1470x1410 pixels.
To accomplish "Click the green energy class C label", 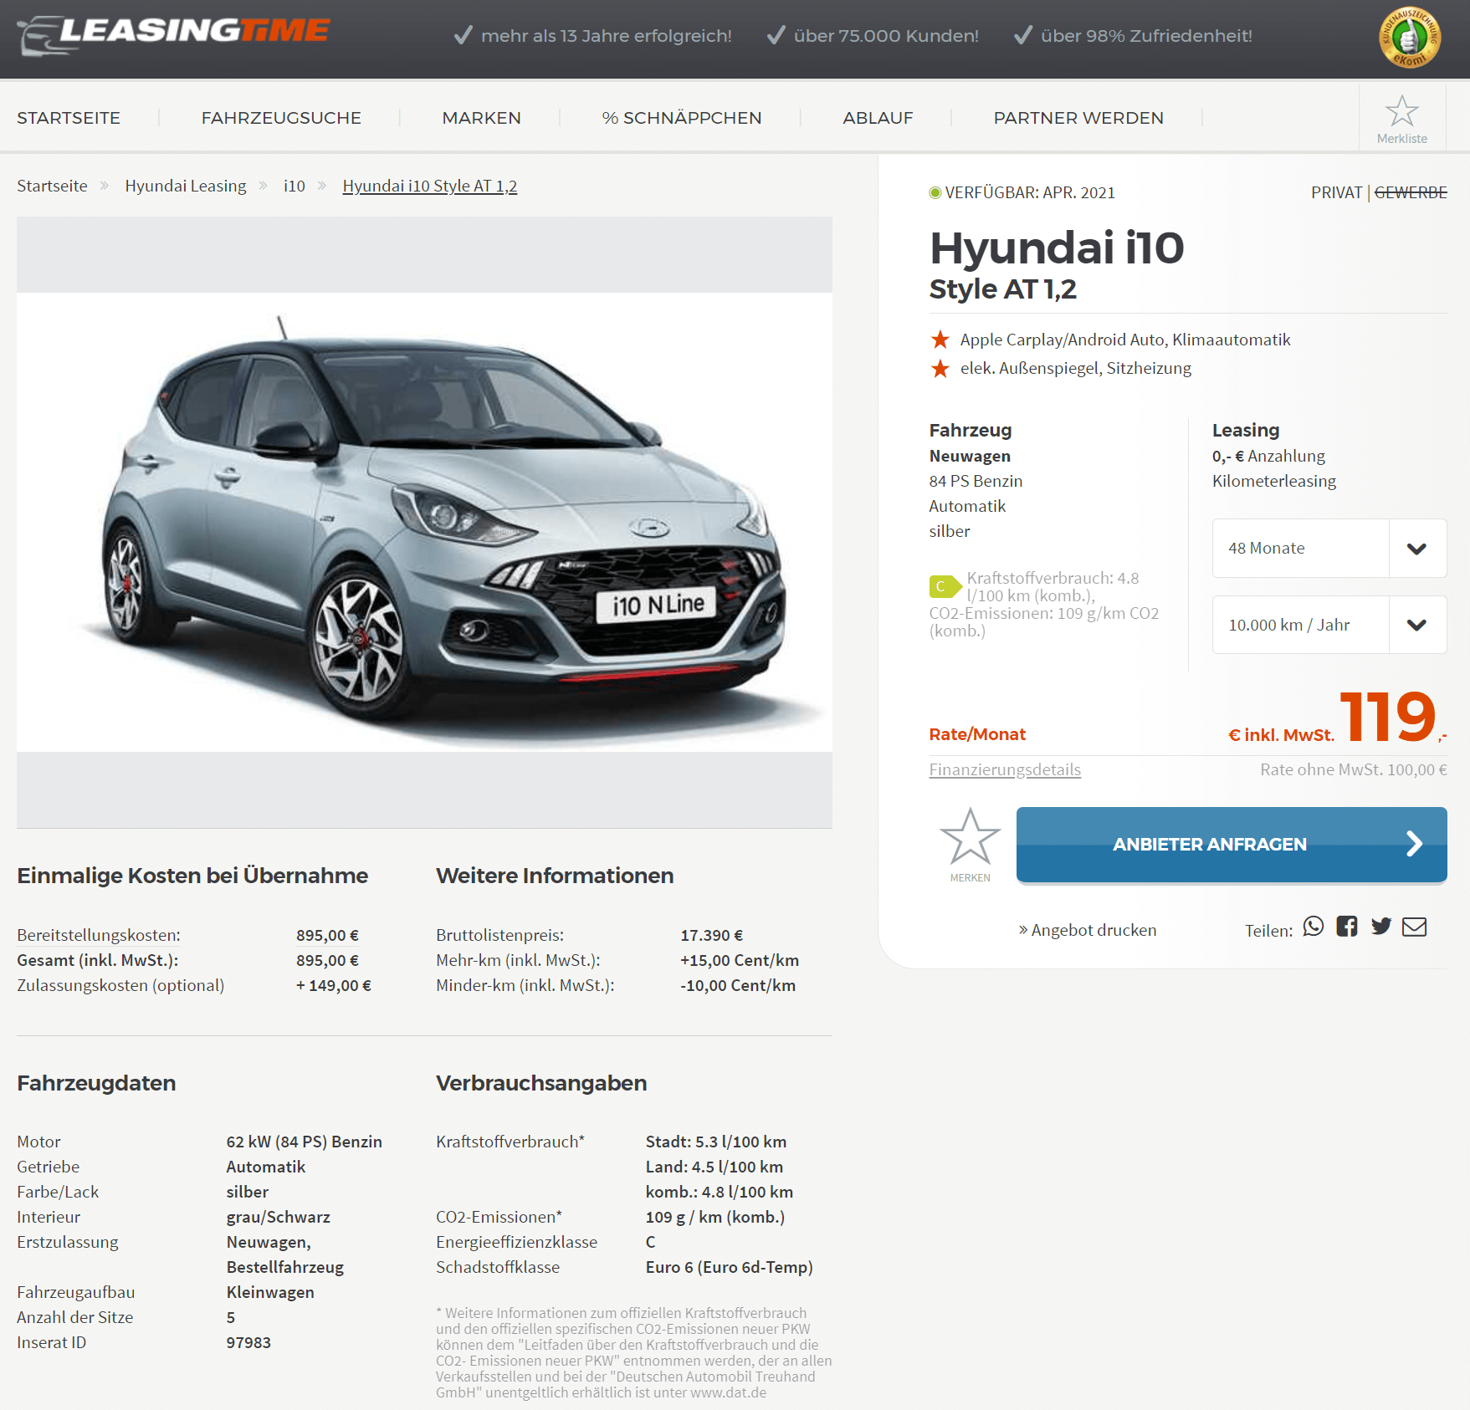I will pyautogui.click(x=945, y=586).
